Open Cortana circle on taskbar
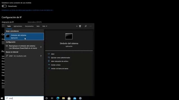Screen dimensions: 179x100 pos(47,98)
